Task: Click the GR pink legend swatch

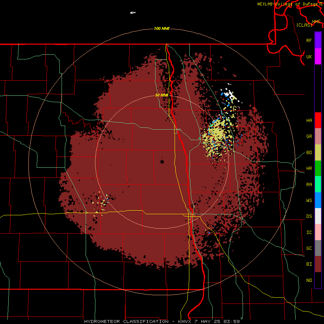Action: pos(318,136)
